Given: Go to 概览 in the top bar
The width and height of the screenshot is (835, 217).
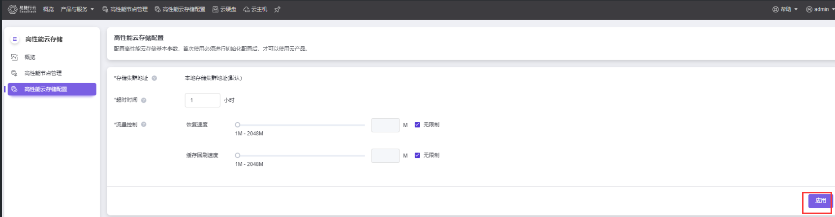Looking at the screenshot, I should 48,9.
